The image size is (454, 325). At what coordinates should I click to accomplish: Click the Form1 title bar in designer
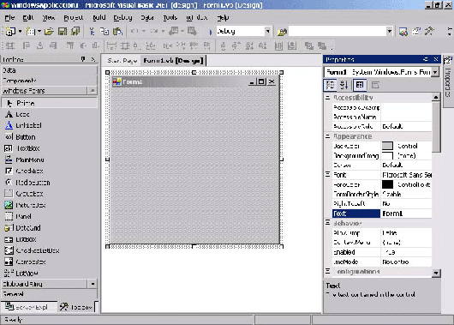[x=194, y=81]
